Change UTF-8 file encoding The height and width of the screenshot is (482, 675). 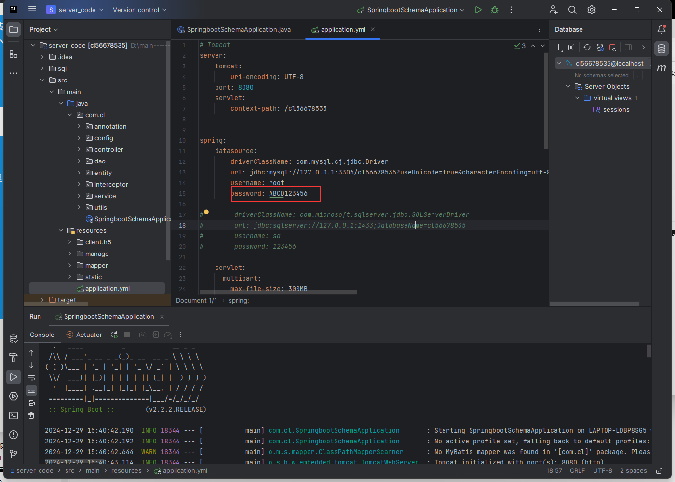[x=602, y=471]
